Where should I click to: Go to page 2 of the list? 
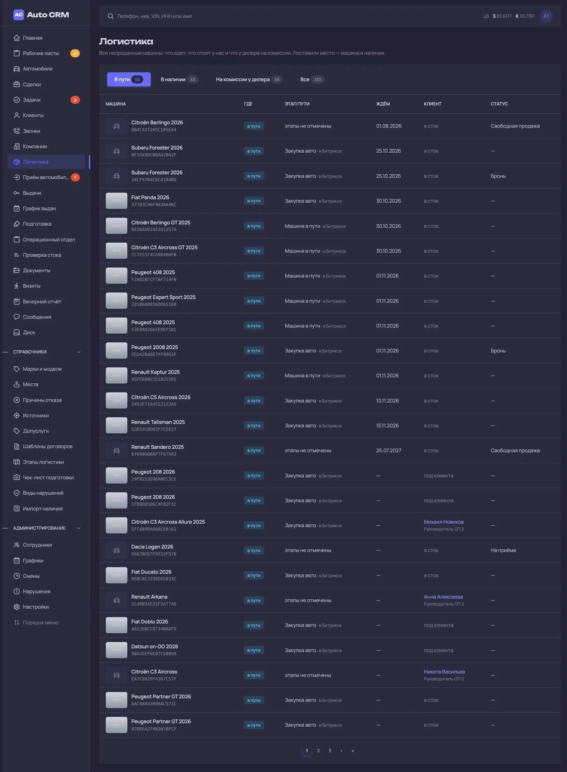(318, 750)
